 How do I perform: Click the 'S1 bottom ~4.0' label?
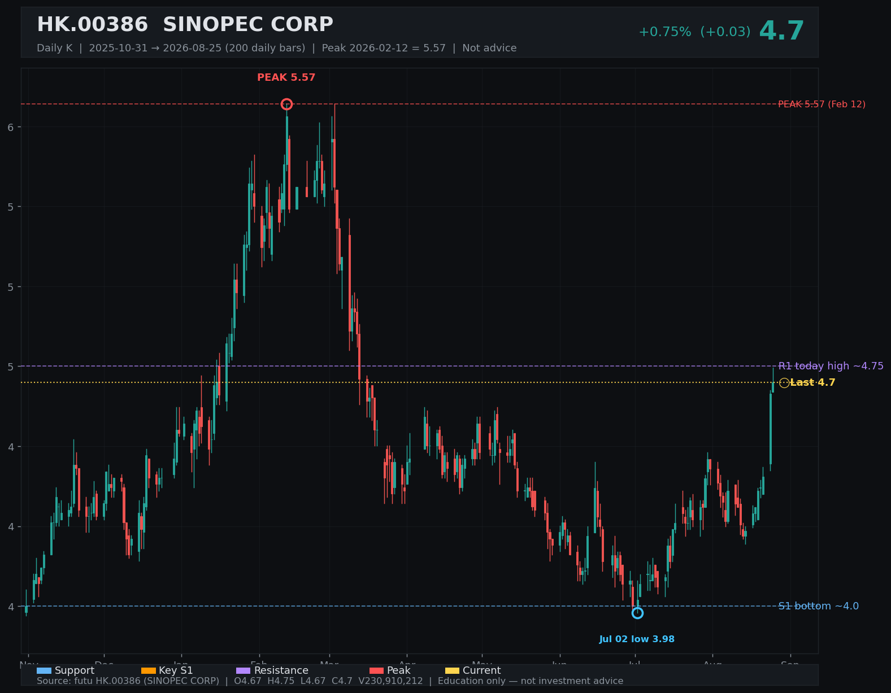click(x=818, y=606)
